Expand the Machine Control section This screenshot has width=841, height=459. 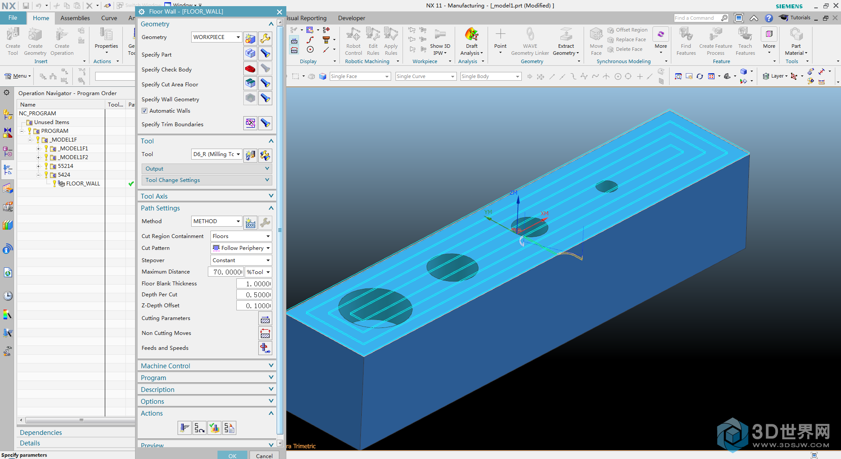point(207,366)
